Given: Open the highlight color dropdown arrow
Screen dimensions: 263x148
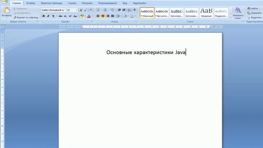Looking at the screenshot, I should coord(85,16).
